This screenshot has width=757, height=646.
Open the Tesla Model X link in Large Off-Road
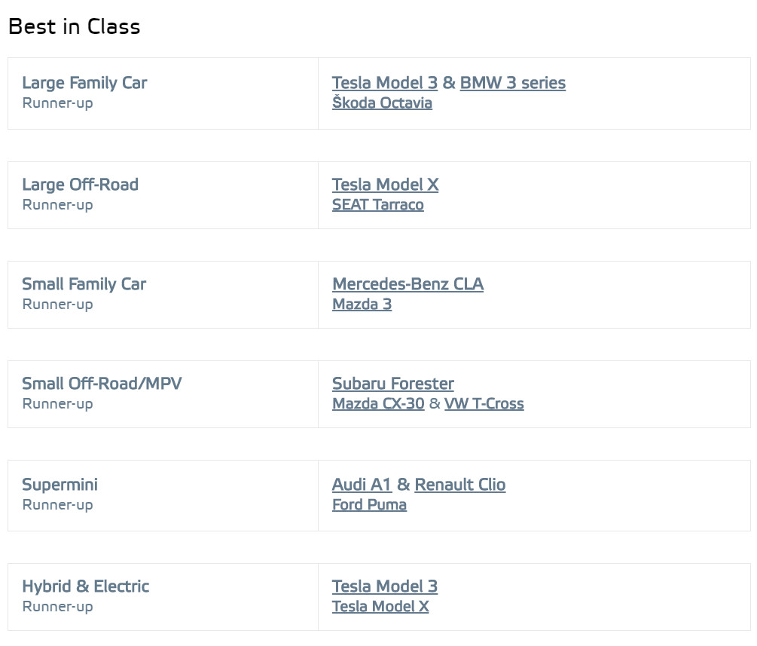[385, 185]
